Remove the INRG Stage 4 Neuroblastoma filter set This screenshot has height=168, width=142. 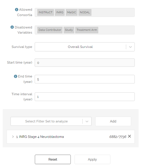click(129, 136)
